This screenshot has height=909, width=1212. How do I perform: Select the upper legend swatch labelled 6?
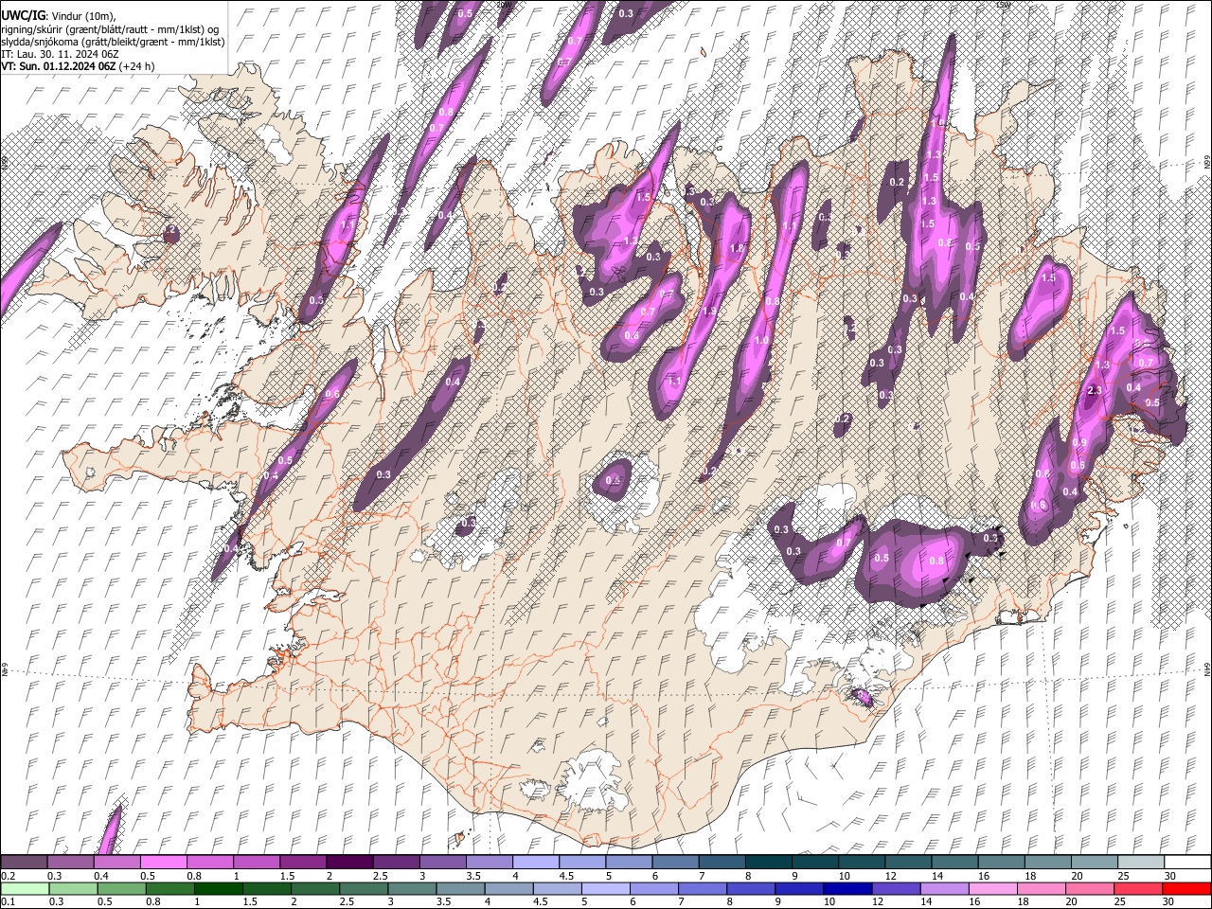(674, 863)
